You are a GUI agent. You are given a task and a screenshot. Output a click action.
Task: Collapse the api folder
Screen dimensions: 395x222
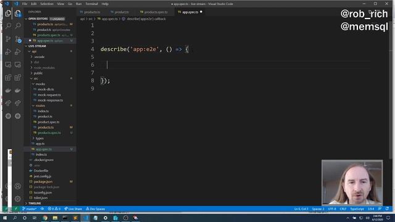pyautogui.click(x=30, y=51)
